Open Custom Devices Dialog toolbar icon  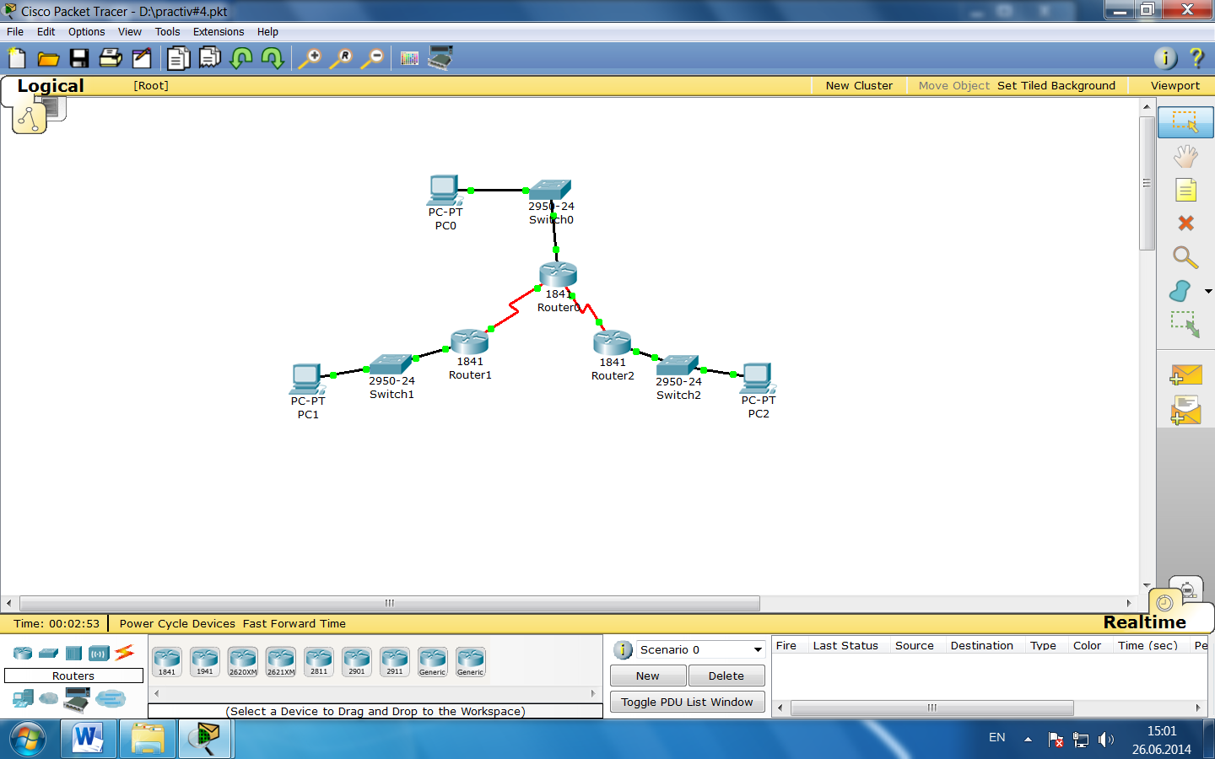[x=440, y=58]
